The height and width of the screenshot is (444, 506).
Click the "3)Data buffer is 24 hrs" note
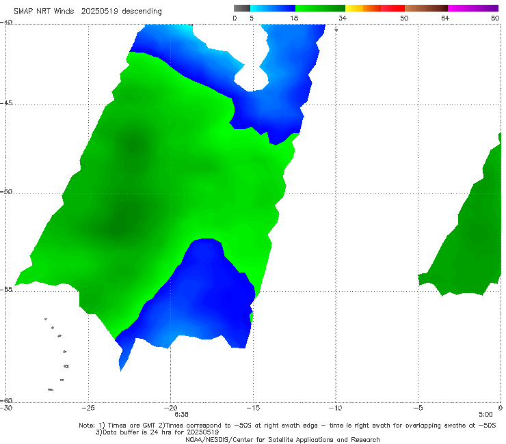click(x=157, y=432)
